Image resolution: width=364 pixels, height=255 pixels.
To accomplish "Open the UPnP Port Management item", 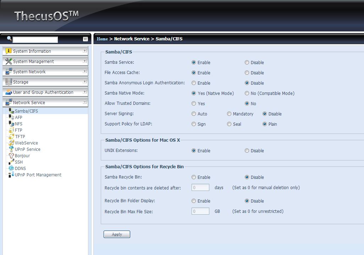I will (x=38, y=175).
